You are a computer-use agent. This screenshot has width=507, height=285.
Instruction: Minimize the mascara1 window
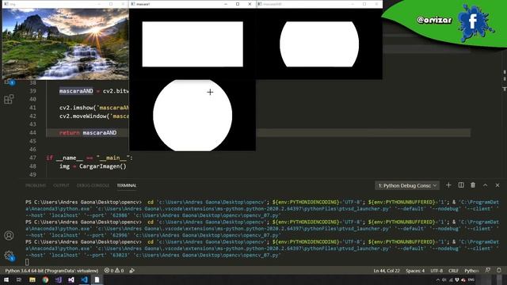[x=226, y=4]
